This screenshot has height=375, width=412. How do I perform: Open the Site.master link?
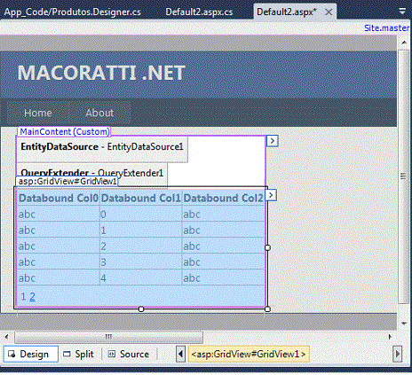click(x=386, y=28)
